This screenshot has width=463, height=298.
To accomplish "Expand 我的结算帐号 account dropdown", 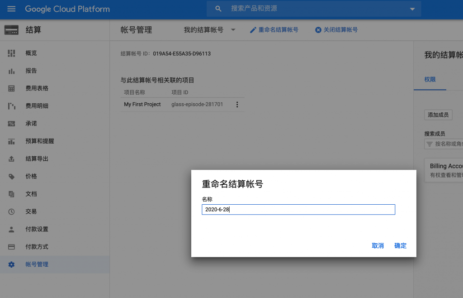I will 209,30.
